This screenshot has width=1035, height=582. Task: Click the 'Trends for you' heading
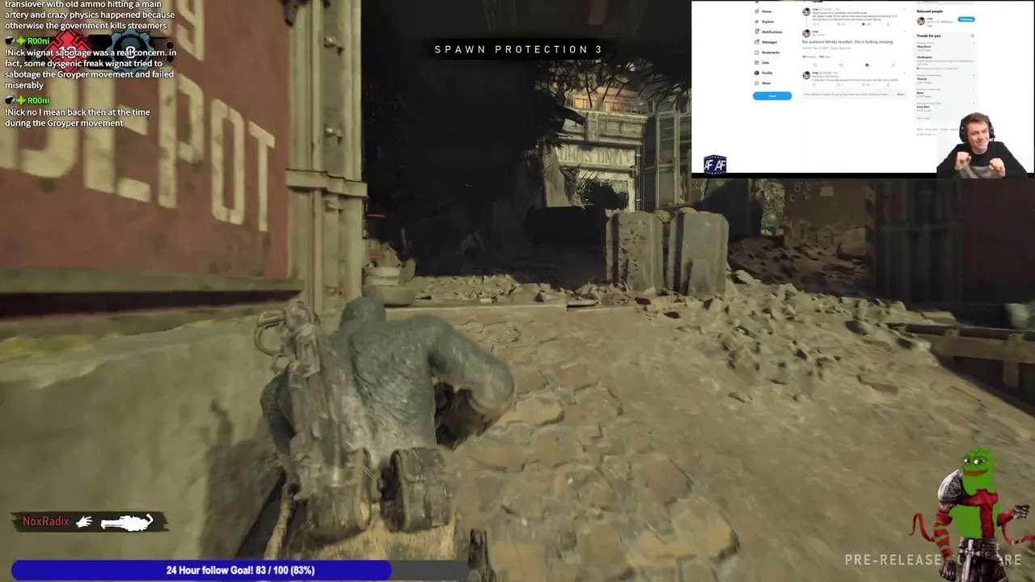[929, 36]
